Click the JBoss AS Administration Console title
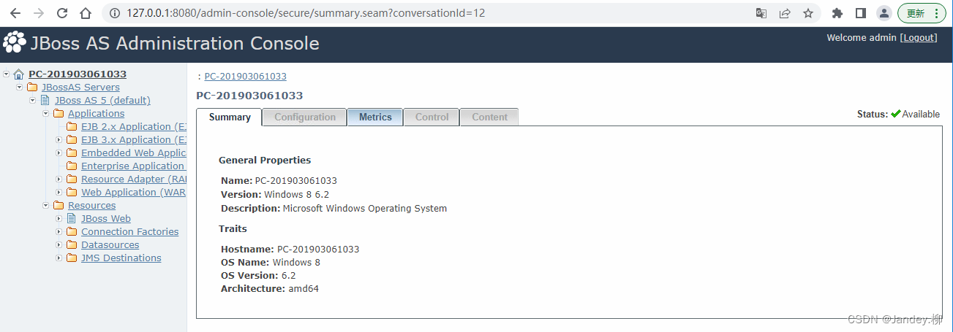 [x=175, y=43]
